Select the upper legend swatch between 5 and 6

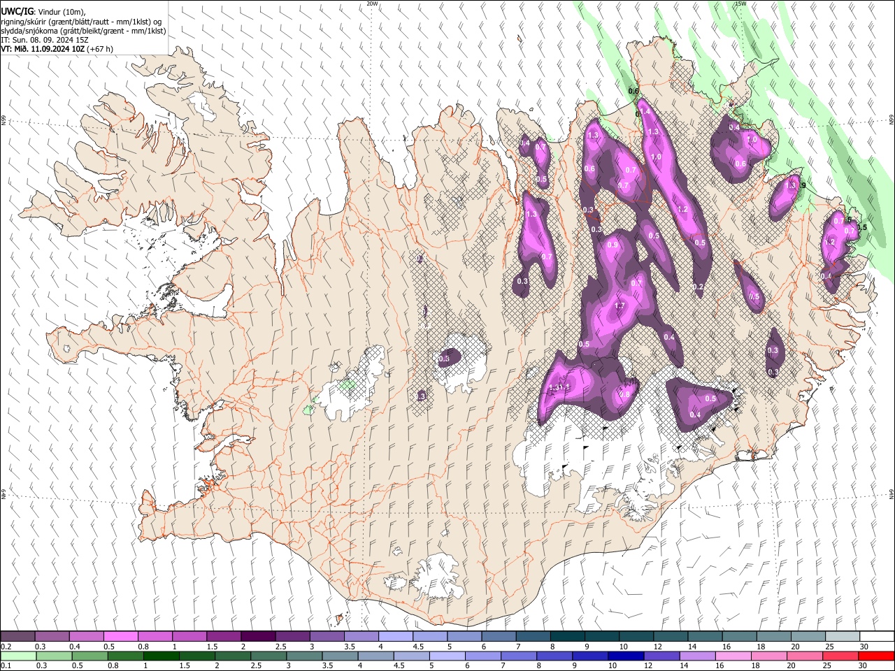click(x=464, y=636)
